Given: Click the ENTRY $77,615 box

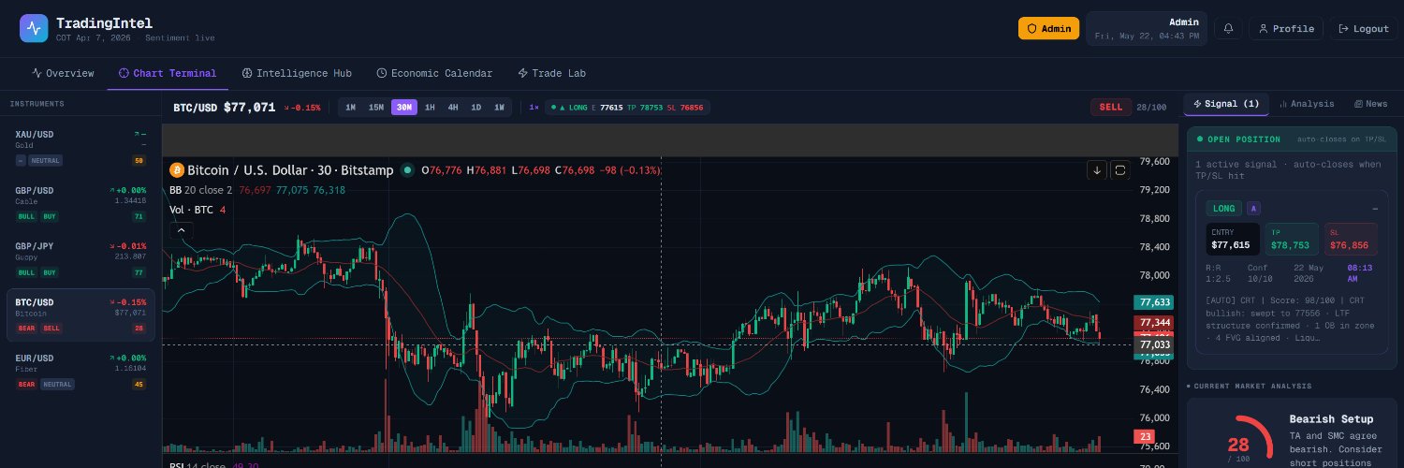Looking at the screenshot, I should (x=1233, y=239).
